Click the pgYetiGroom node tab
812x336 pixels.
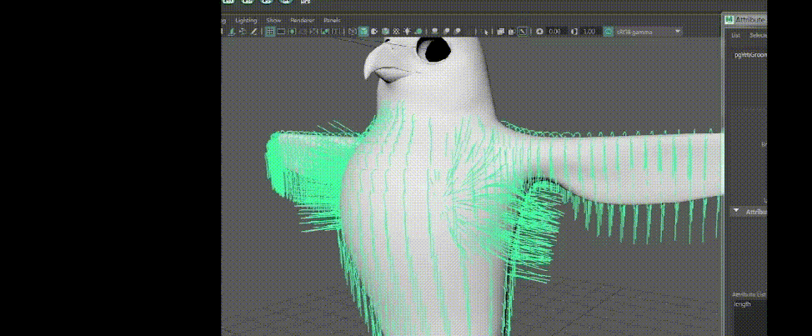click(x=749, y=55)
